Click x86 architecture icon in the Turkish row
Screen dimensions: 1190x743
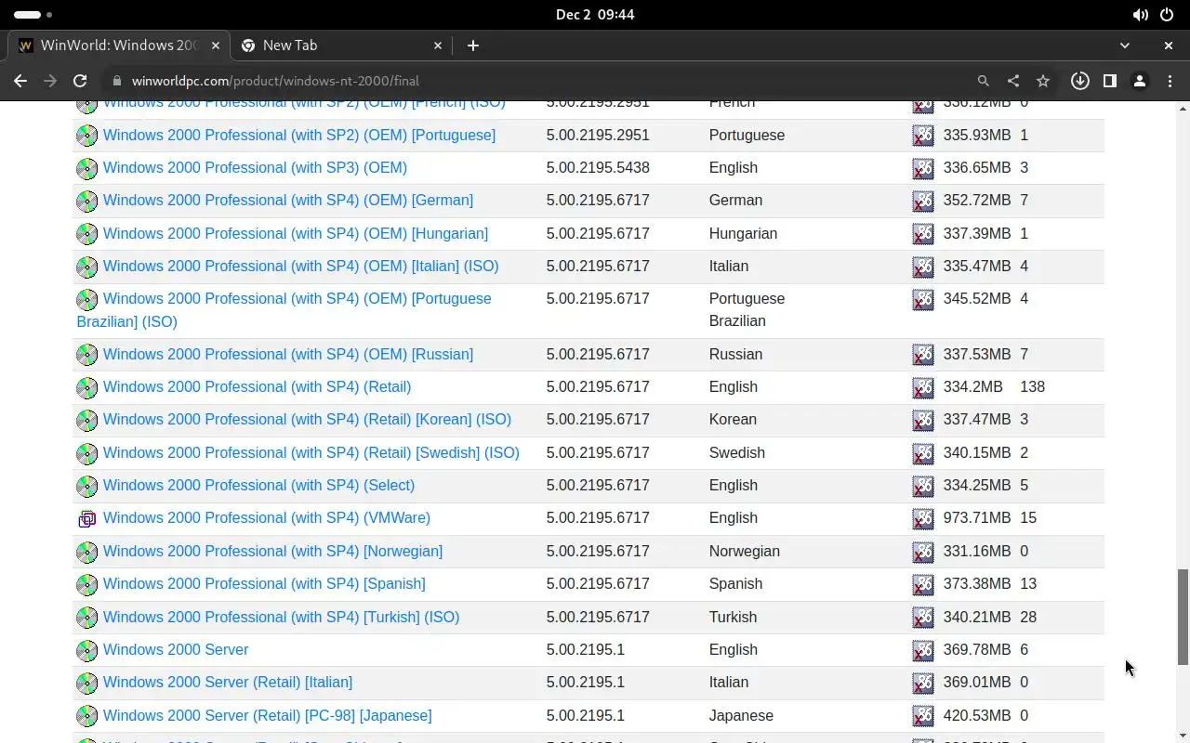(x=922, y=618)
